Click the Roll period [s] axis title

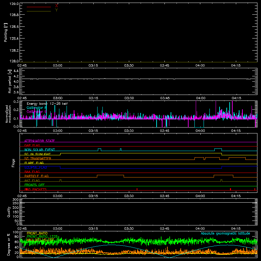click(10, 81)
